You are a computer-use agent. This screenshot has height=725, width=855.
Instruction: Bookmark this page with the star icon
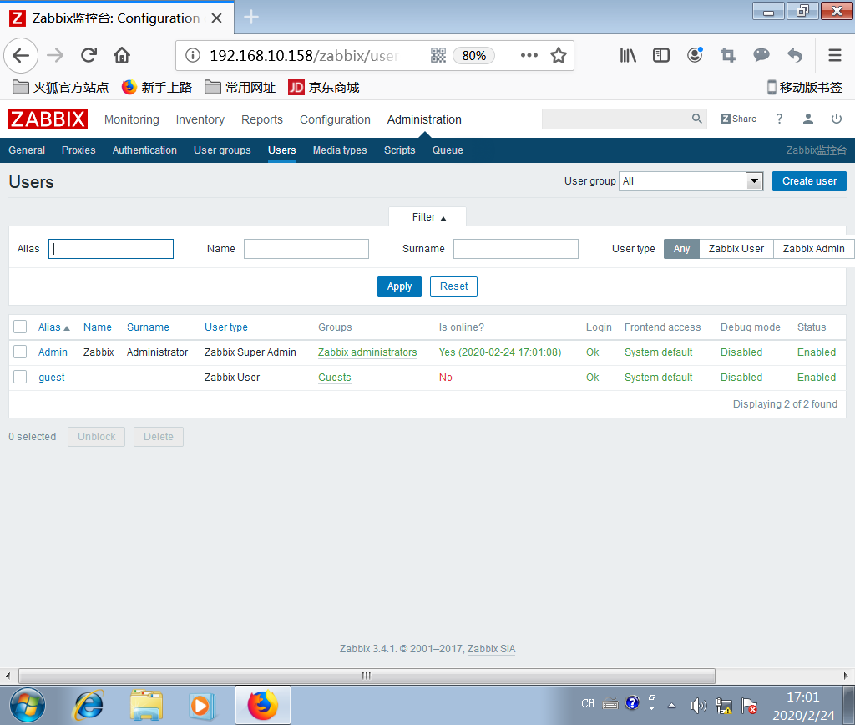point(559,55)
